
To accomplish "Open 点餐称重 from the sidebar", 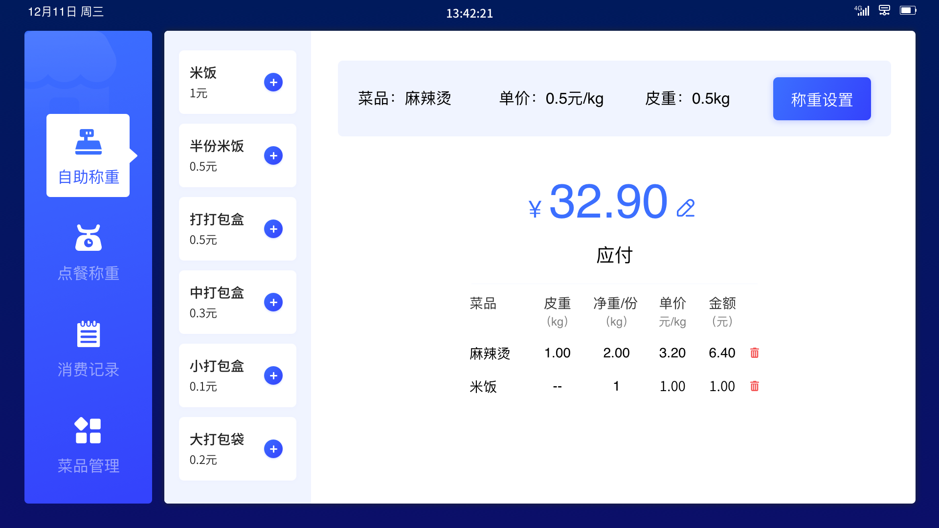I will click(88, 249).
